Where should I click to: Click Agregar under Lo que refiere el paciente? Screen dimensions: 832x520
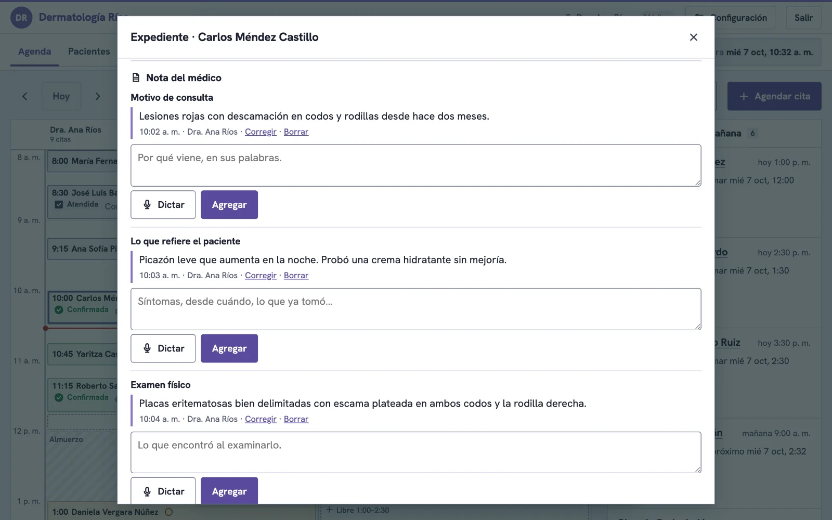229,348
